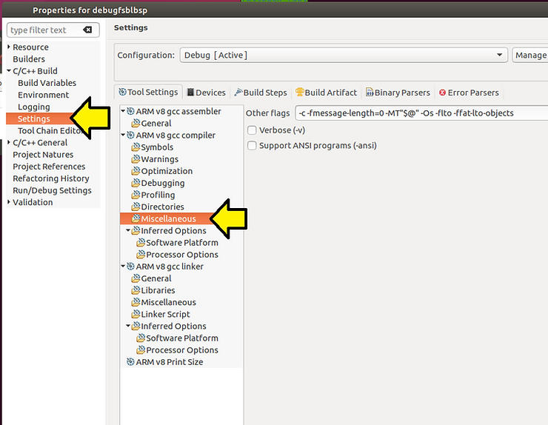Click the linker Inferred Options icon
The image size is (548, 425).
[x=136, y=326]
